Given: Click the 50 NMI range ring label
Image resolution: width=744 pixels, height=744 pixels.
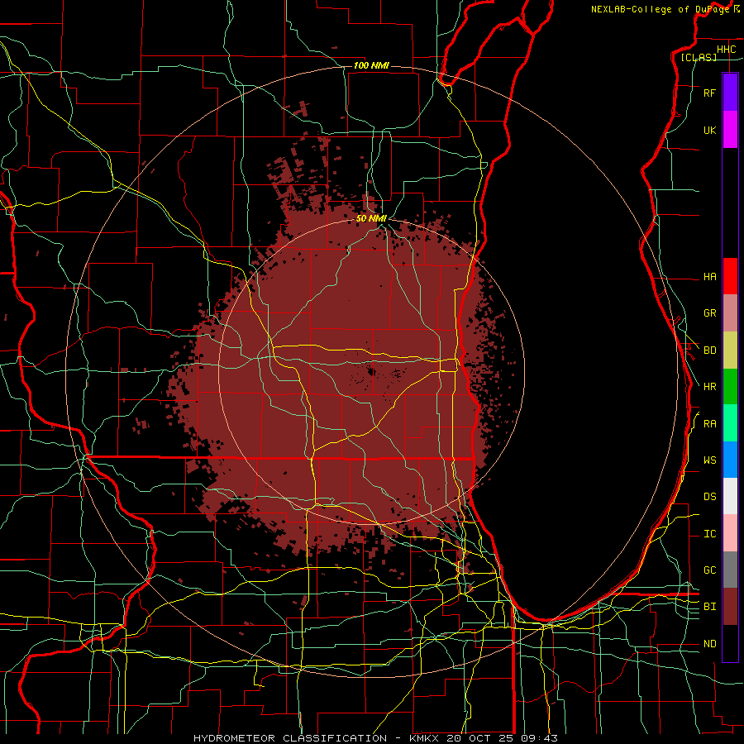Looking at the screenshot, I should pos(371,218).
